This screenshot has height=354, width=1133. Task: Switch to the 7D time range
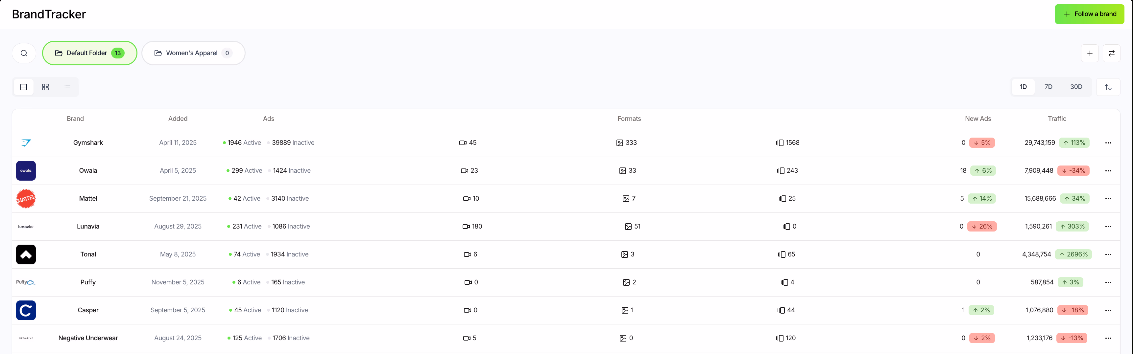click(1049, 86)
